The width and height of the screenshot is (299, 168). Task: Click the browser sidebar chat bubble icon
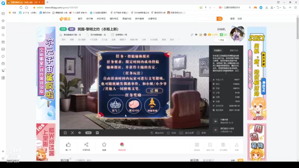[x=3, y=56]
